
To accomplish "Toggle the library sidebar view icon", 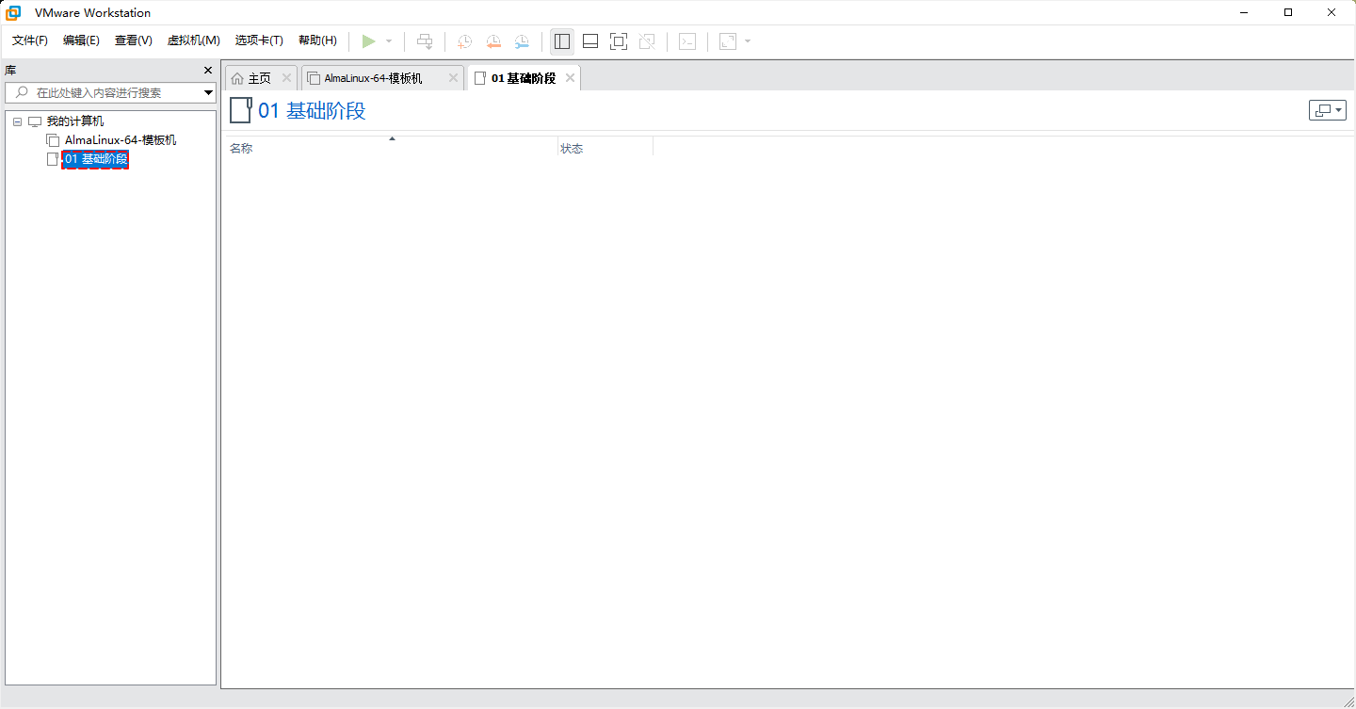I will point(562,41).
